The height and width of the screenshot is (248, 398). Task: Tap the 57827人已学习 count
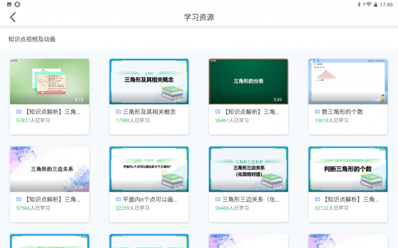tap(33, 120)
